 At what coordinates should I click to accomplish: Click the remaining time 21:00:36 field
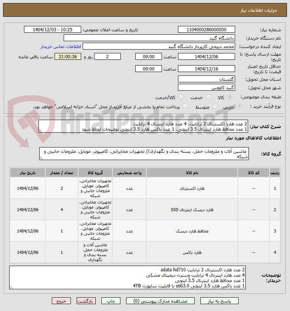tap(68, 56)
